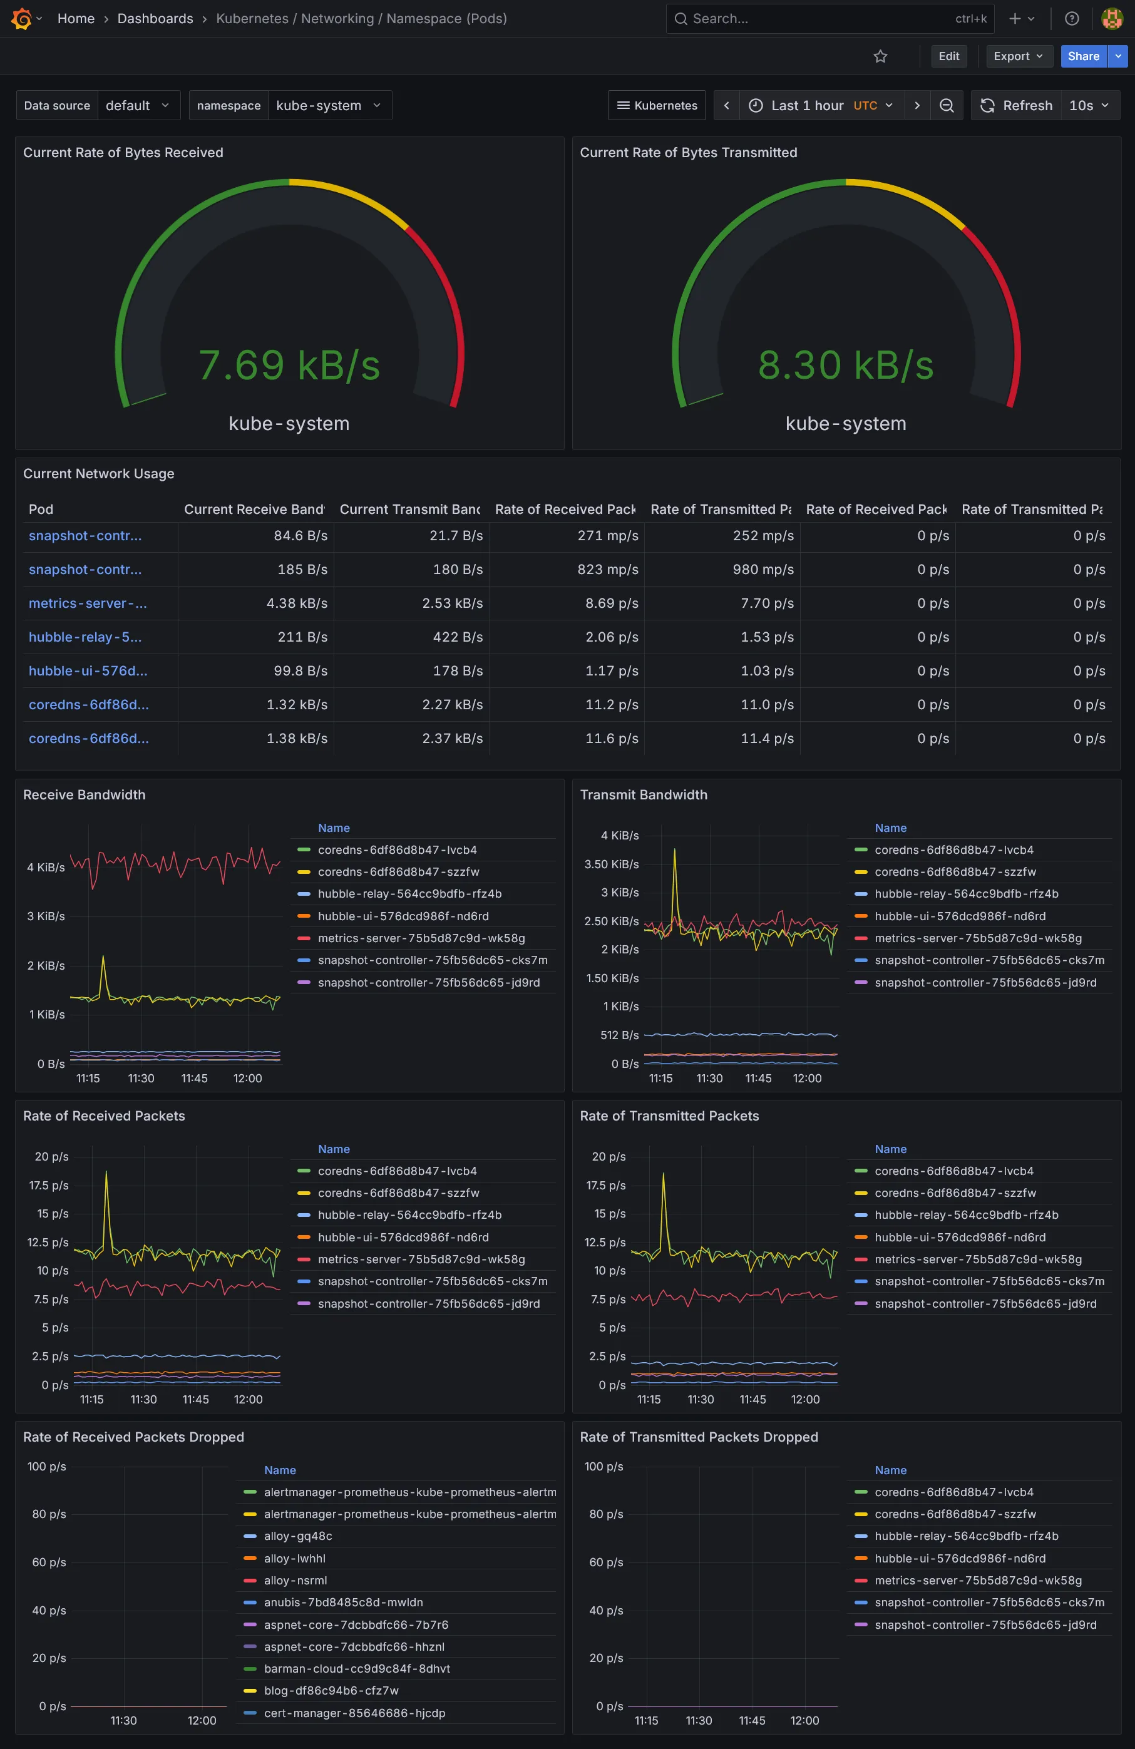
Task: Open the help question mark menu
Action: pos(1072,18)
